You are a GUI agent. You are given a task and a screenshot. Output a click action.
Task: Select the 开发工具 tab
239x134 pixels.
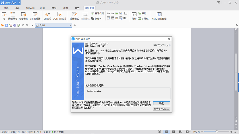(89, 8)
